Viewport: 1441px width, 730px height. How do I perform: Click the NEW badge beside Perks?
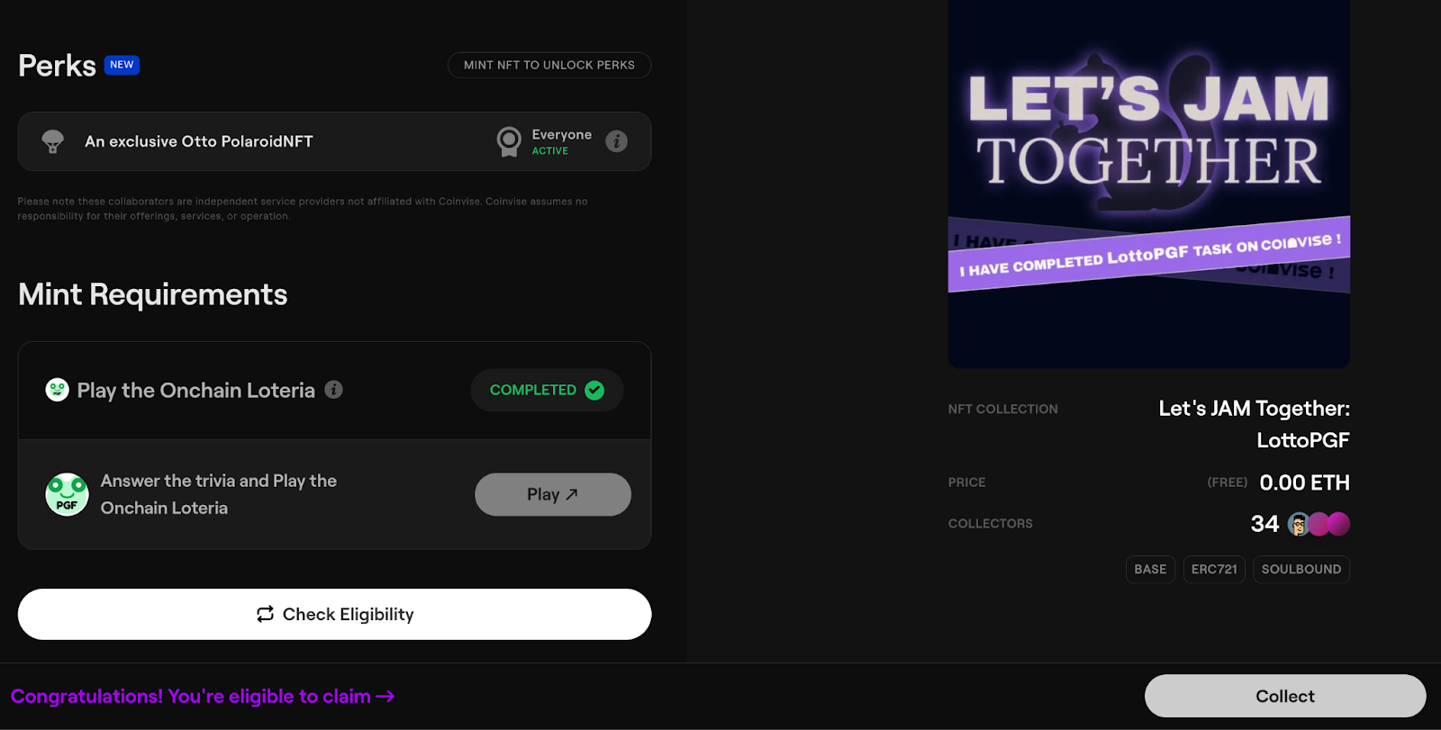122,65
